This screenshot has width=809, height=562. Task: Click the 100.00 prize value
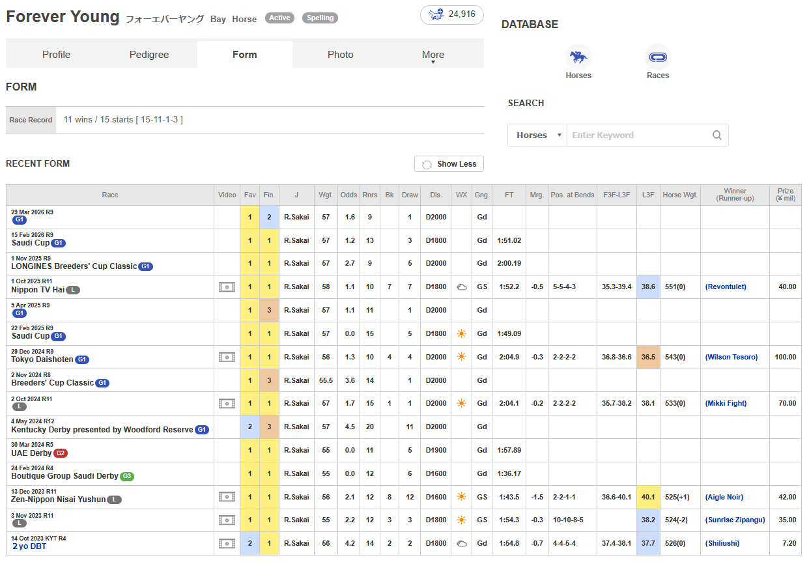(786, 357)
